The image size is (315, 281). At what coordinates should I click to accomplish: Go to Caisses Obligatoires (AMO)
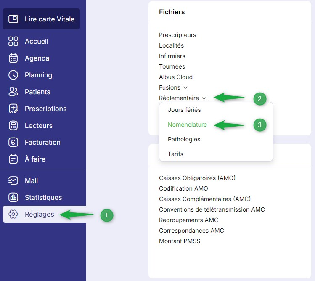point(197,178)
